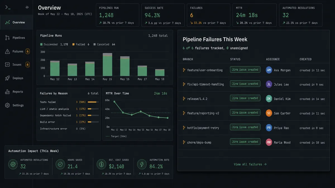The height and width of the screenshot is (188, 335).
Task: Open the chore/deps-bump branch
Action: coord(199,142)
